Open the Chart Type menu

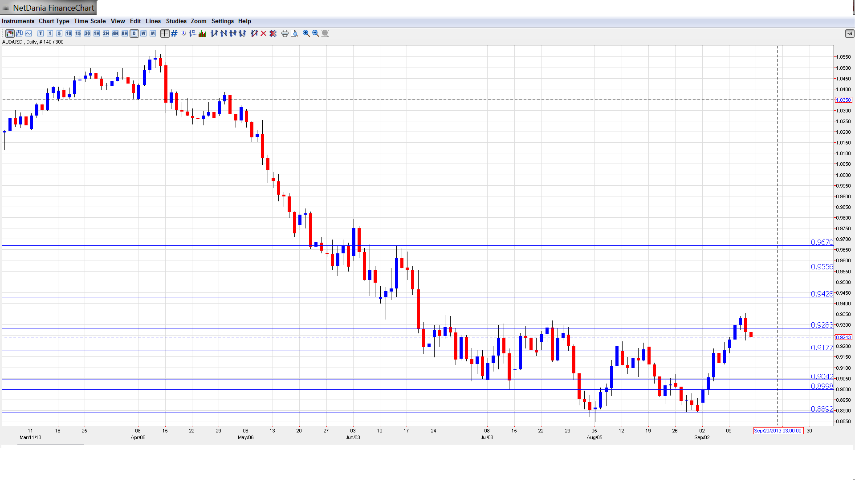54,21
